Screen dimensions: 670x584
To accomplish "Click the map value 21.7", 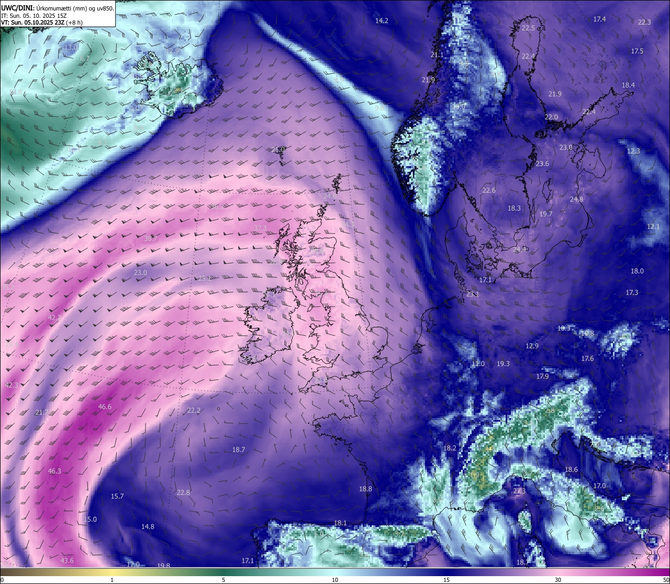I will coord(41,413).
